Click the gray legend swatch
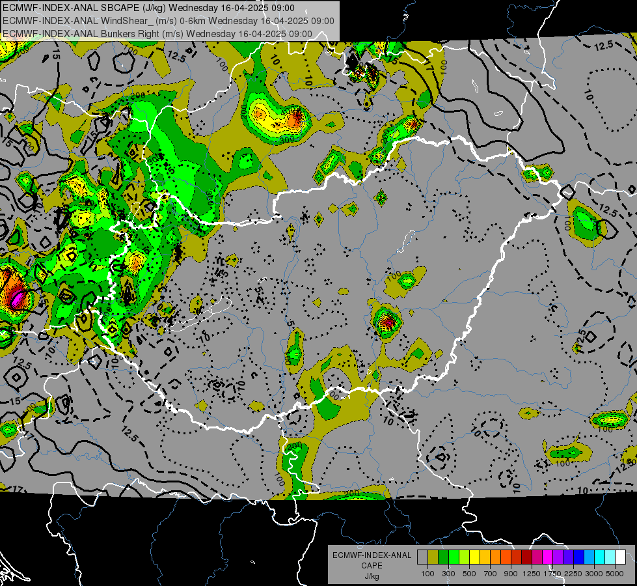This screenshot has height=586, width=637. (422, 557)
